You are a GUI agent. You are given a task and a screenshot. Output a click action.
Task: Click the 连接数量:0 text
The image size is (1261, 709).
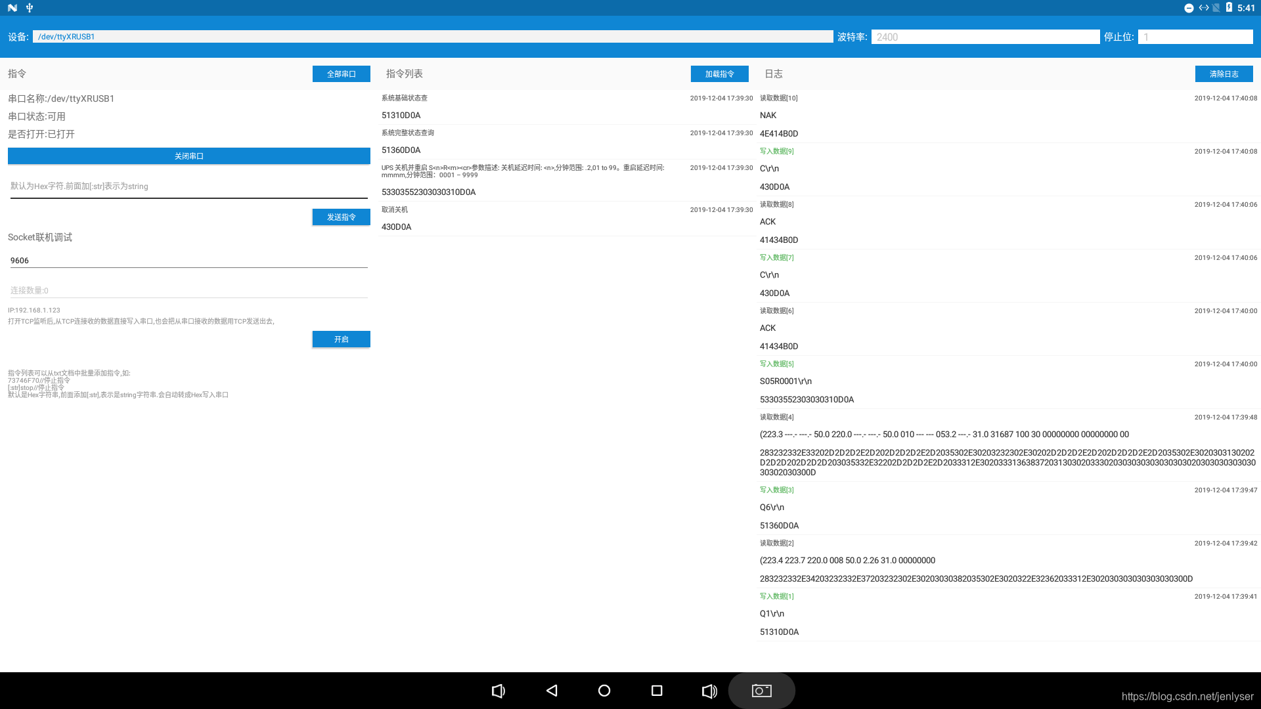pyautogui.click(x=30, y=290)
